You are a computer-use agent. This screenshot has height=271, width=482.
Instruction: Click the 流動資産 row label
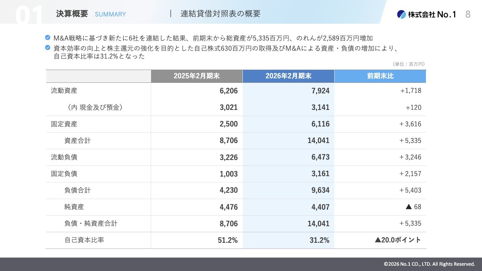pyautogui.click(x=64, y=91)
